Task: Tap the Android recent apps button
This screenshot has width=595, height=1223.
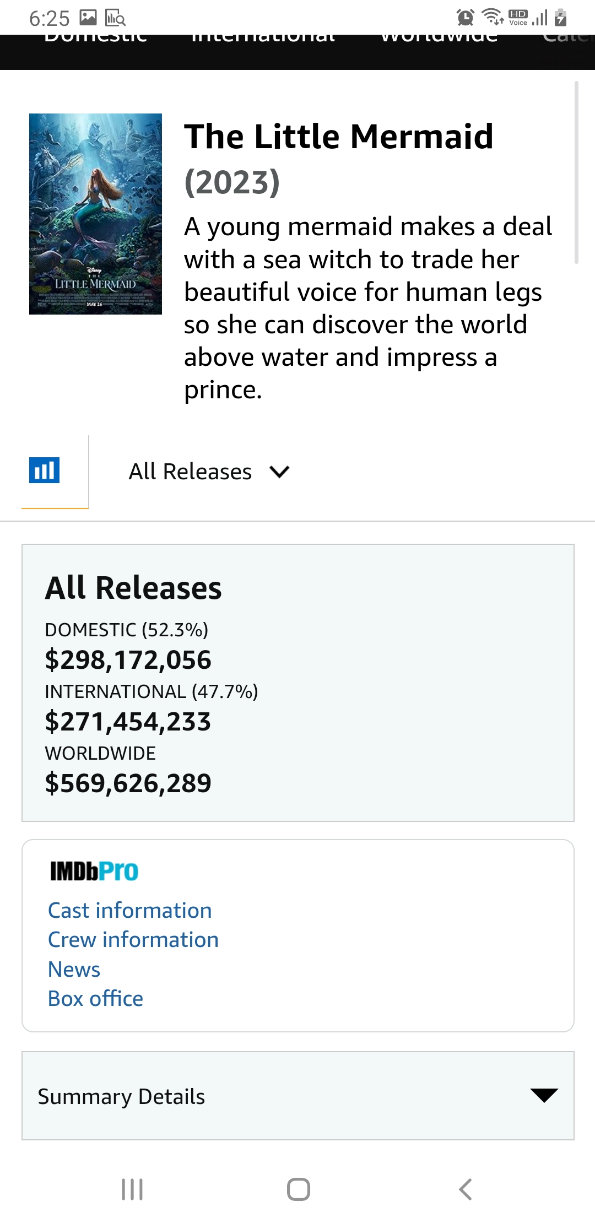Action: click(x=132, y=1189)
